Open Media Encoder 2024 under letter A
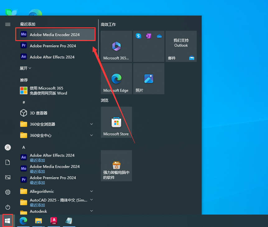The width and height of the screenshot is (268, 227). (55, 169)
